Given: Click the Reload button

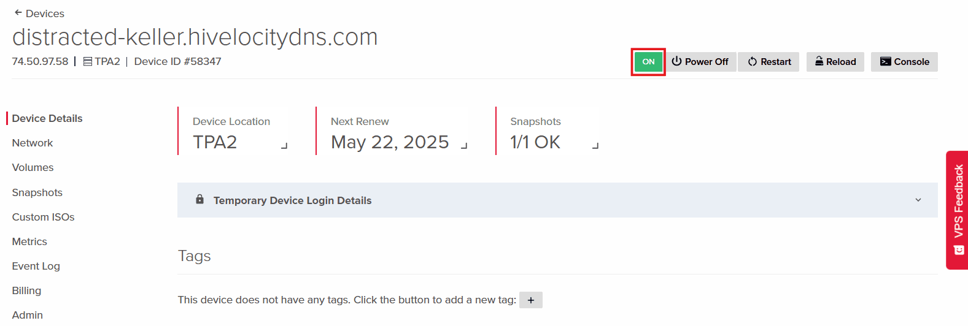Looking at the screenshot, I should (835, 62).
